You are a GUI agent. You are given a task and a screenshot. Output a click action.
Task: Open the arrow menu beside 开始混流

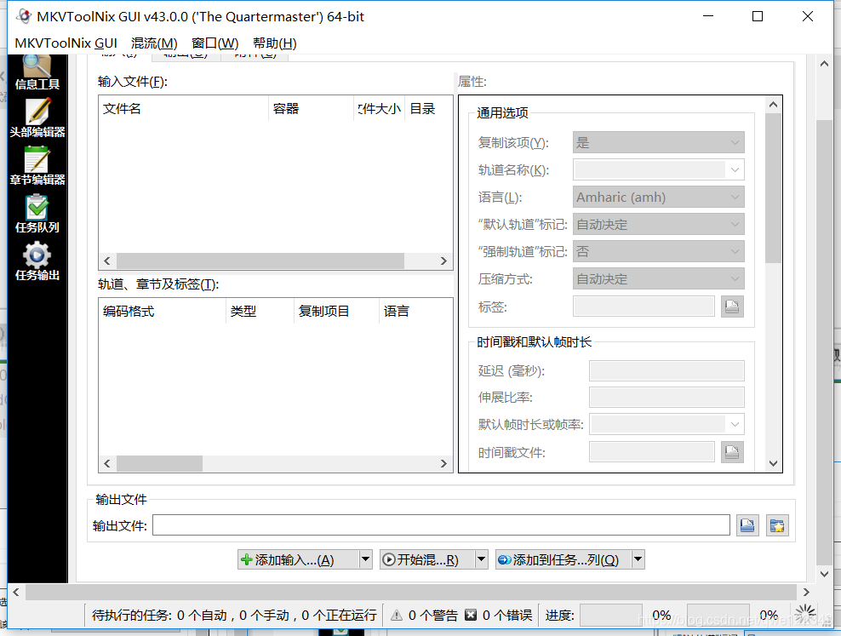(x=482, y=559)
